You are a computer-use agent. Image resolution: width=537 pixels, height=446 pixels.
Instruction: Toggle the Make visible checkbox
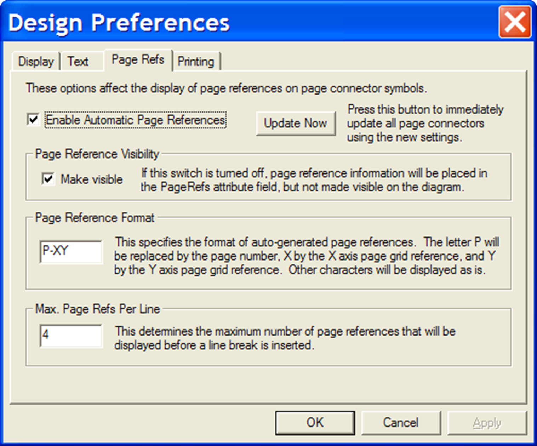click(48, 179)
